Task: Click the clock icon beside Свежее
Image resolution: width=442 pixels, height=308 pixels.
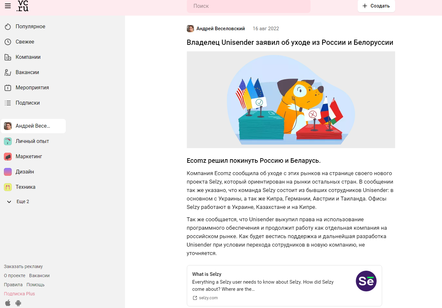Action: (x=8, y=42)
